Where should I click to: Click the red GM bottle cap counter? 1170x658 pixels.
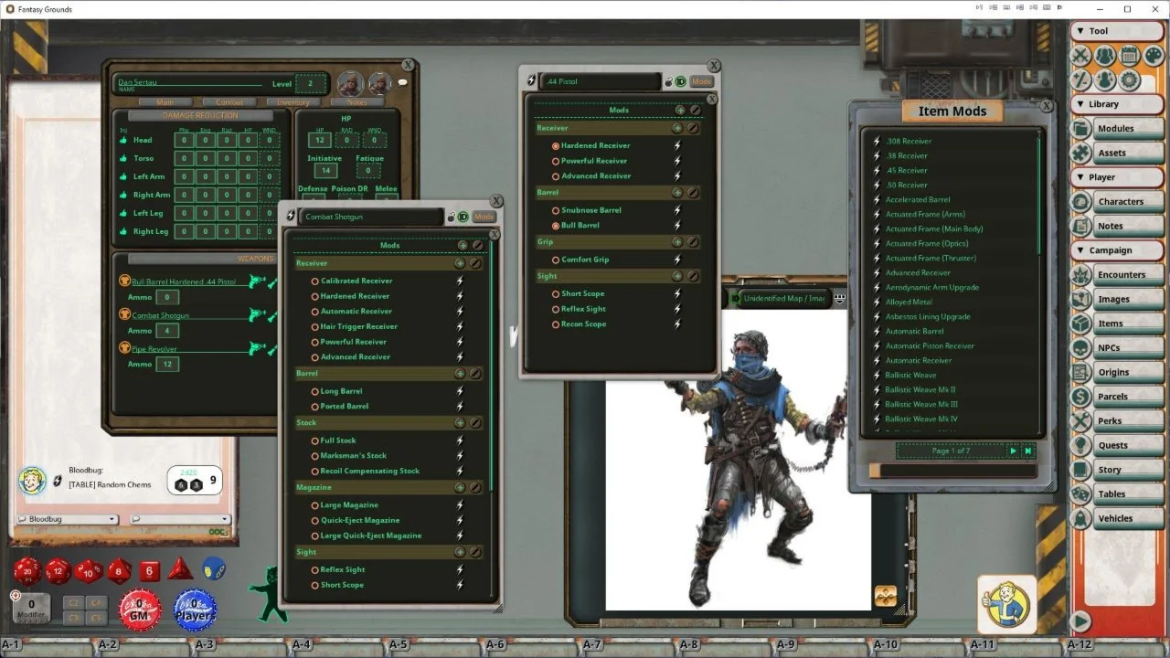click(140, 610)
